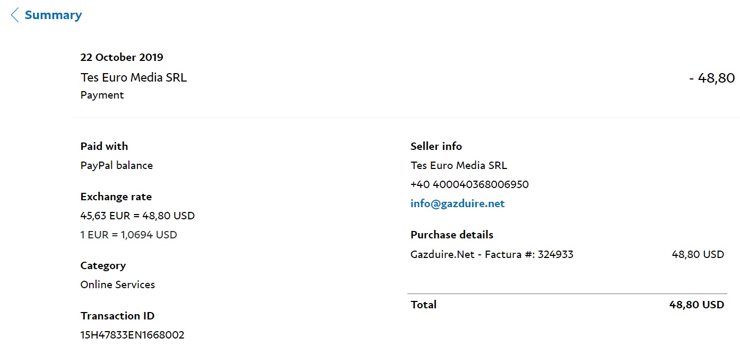
Task: Click the Category heading
Action: [x=103, y=265]
